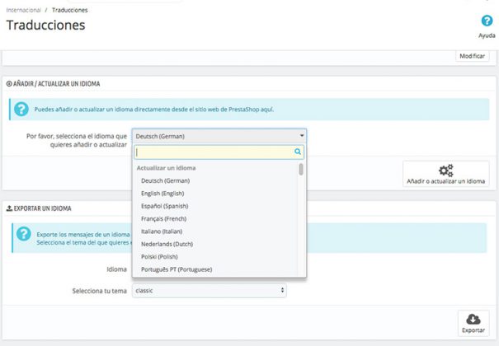Click the search magnifier icon in dropdown
499x346 pixels.
pyautogui.click(x=298, y=152)
